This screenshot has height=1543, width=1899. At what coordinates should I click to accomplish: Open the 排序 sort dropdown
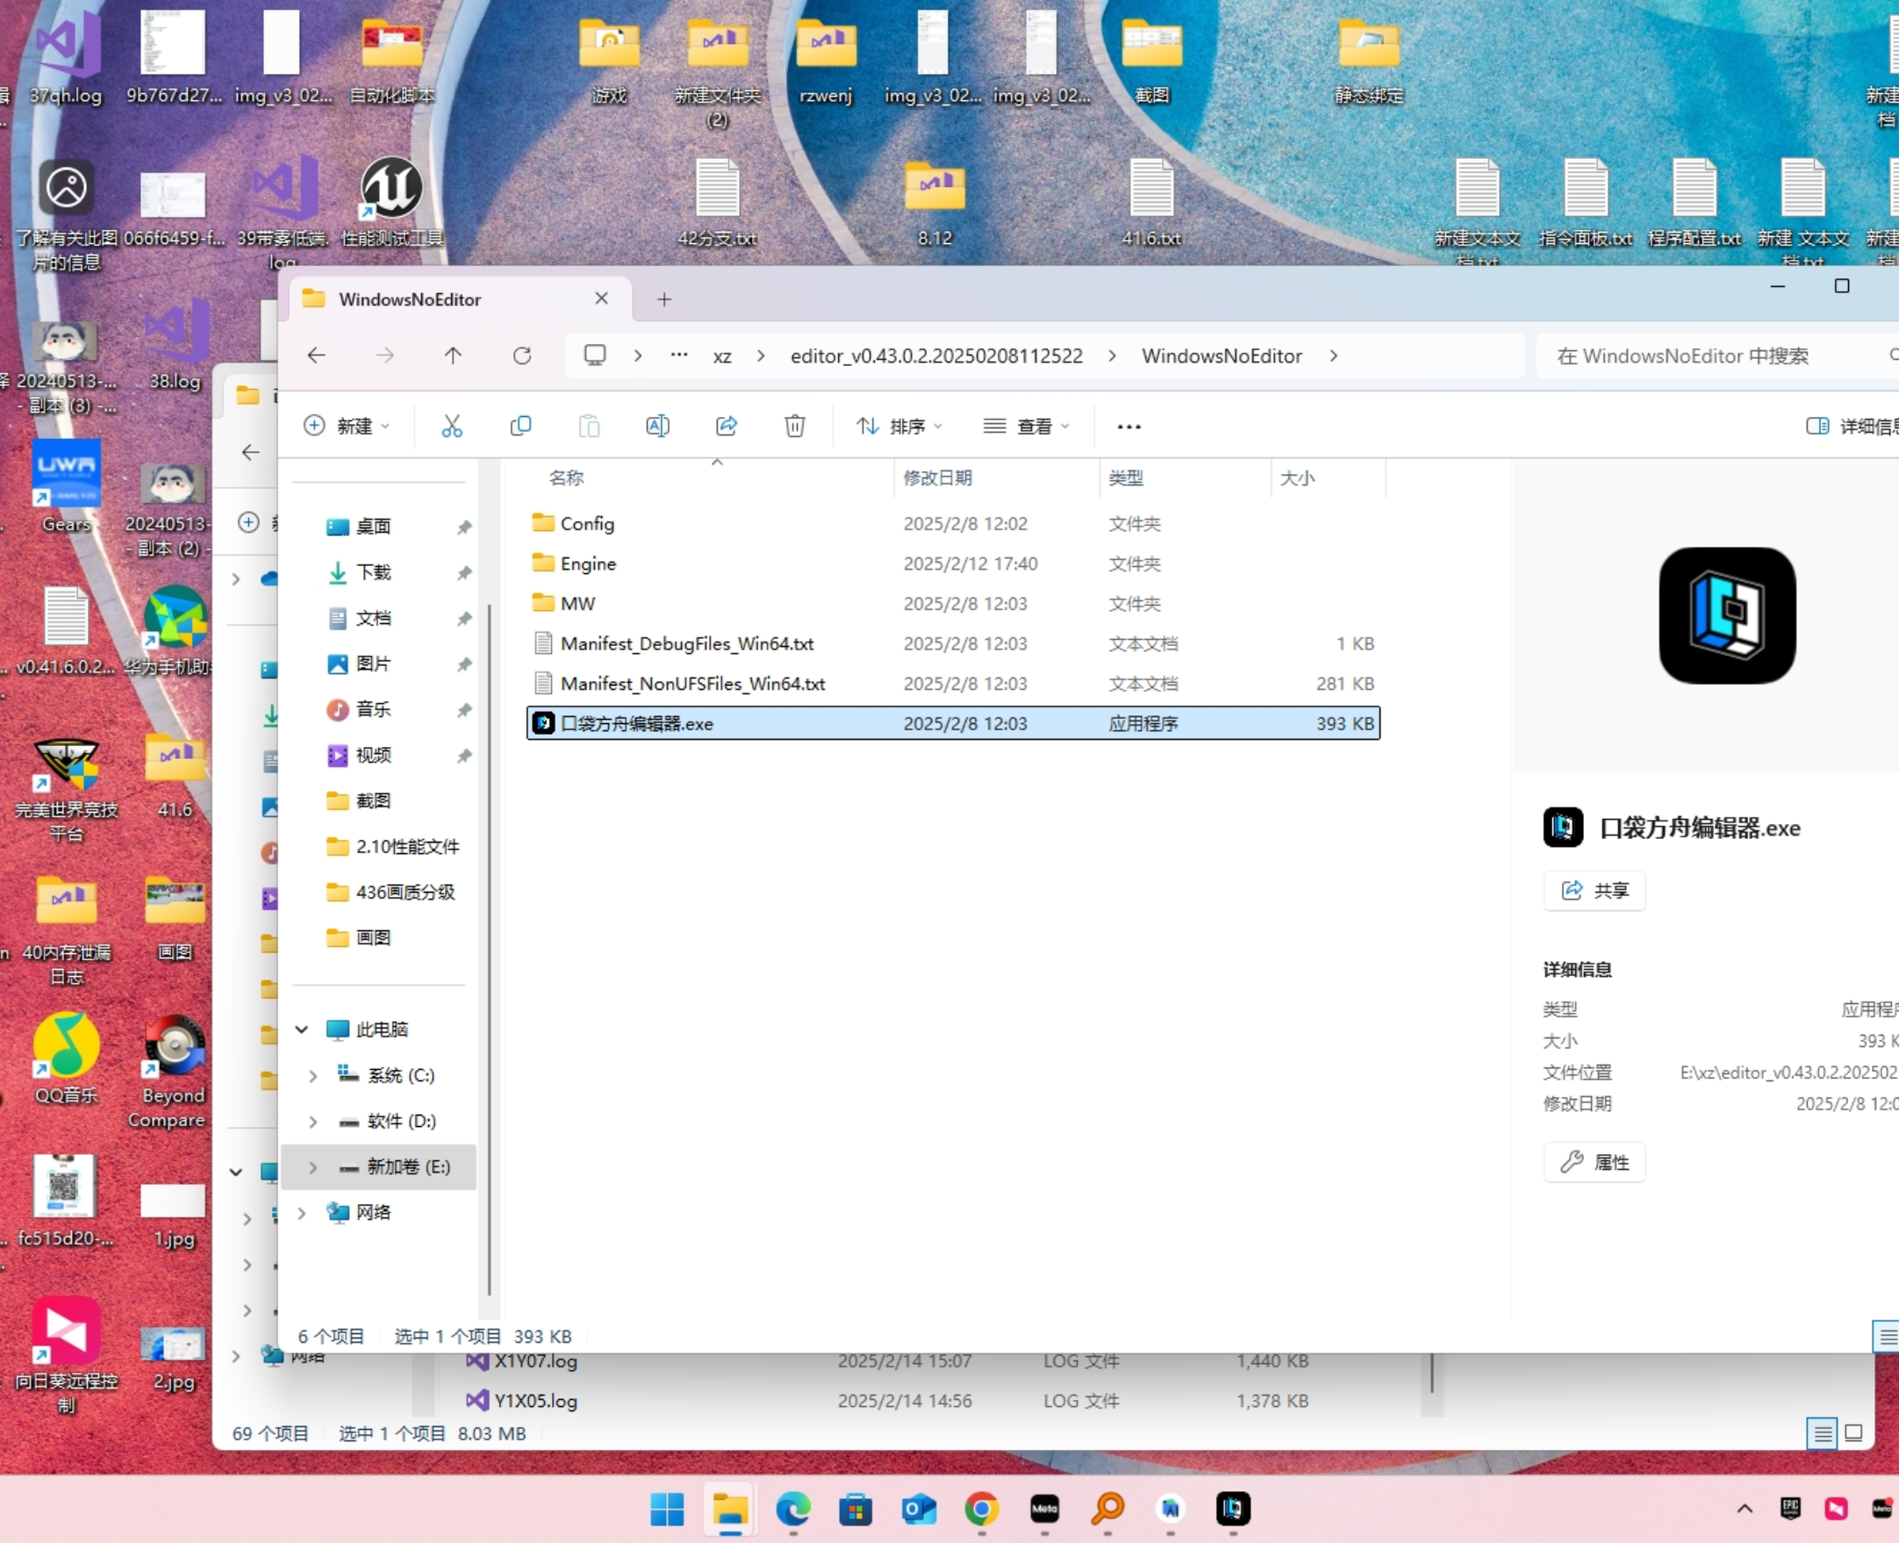(x=899, y=426)
